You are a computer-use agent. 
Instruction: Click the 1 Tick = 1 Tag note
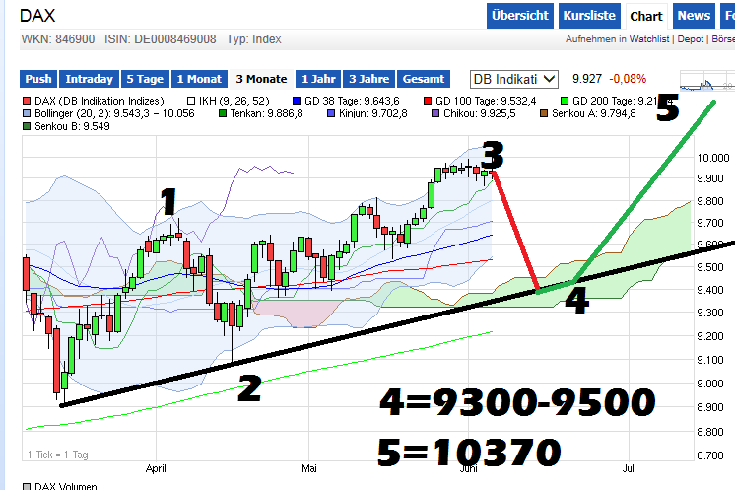[x=58, y=455]
